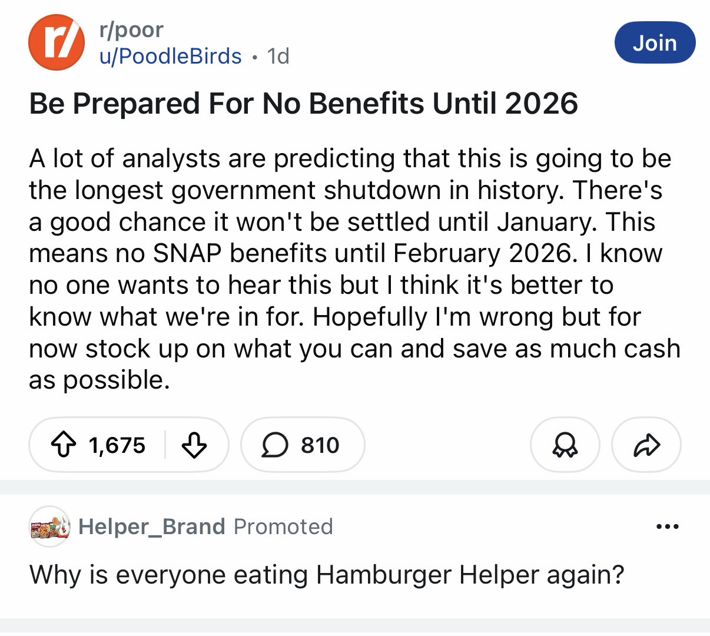Click the 1,675 vote count
Image resolution: width=710 pixels, height=636 pixels.
(x=117, y=445)
